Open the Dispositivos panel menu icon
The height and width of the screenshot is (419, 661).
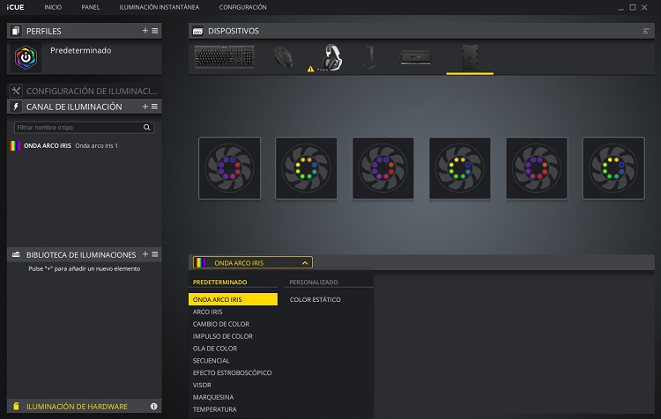(646, 31)
